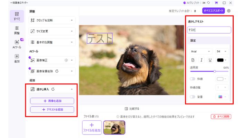Open the font size 94 dropdown
Screen dimensions: 242x138
222,51
